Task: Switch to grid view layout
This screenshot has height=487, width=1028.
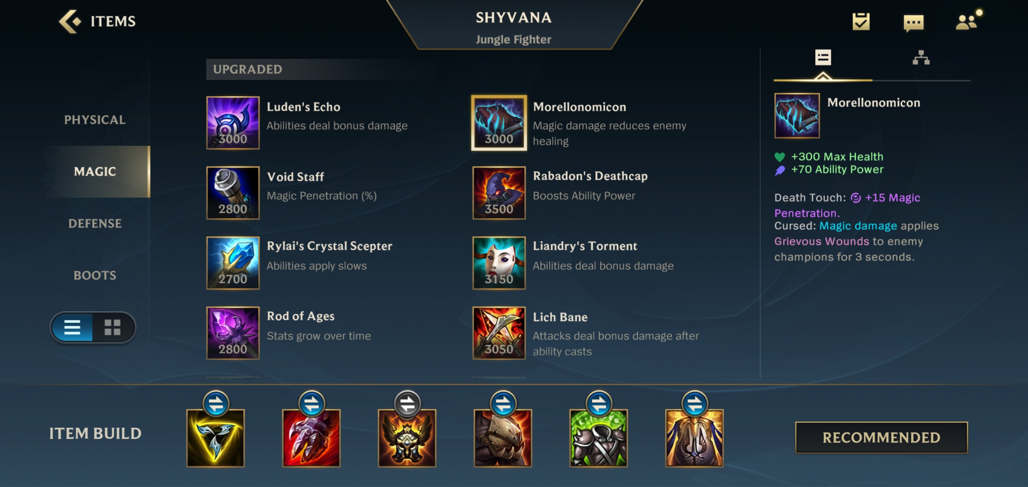Action: click(x=113, y=327)
